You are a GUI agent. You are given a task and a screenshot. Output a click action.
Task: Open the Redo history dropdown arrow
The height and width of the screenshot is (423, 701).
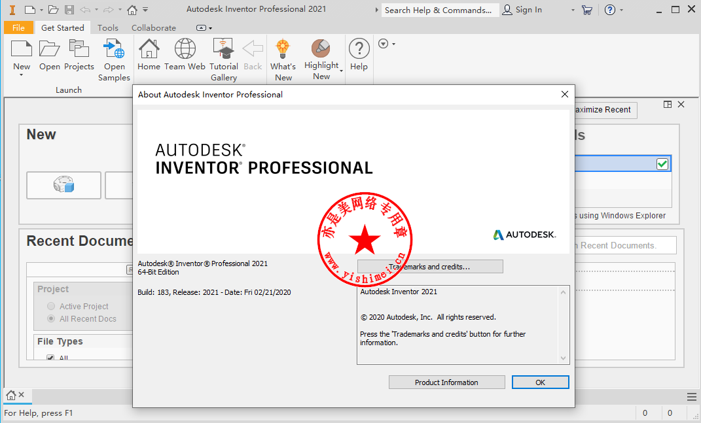[x=120, y=10]
